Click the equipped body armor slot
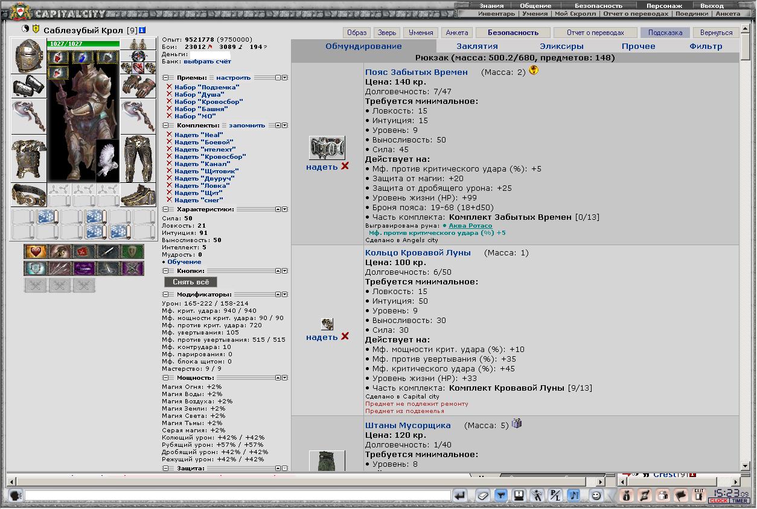The height and width of the screenshot is (509, 757). point(28,158)
